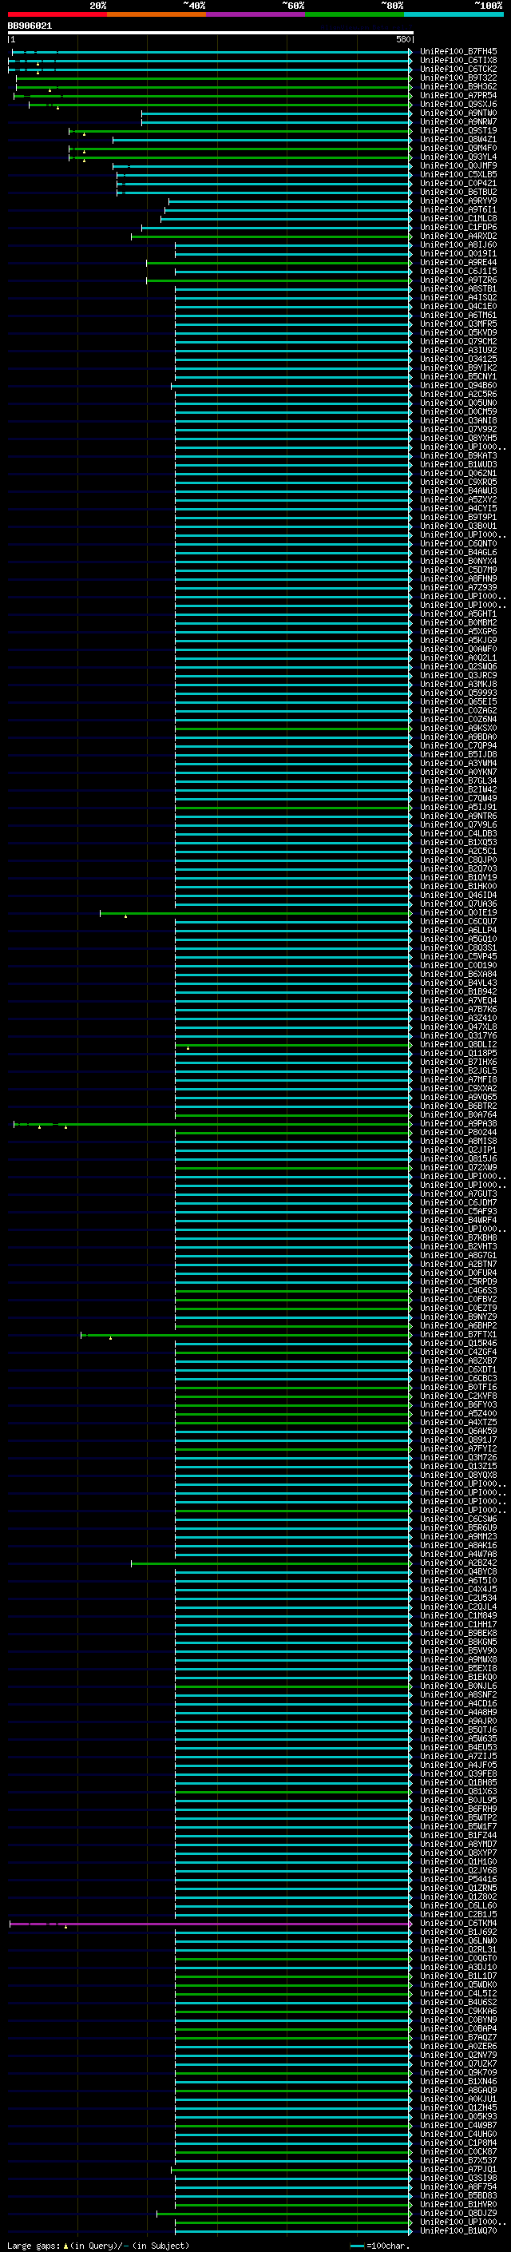Select label UniRef100_Q5WDK0
The image size is (511, 2252).
pos(458,1984)
